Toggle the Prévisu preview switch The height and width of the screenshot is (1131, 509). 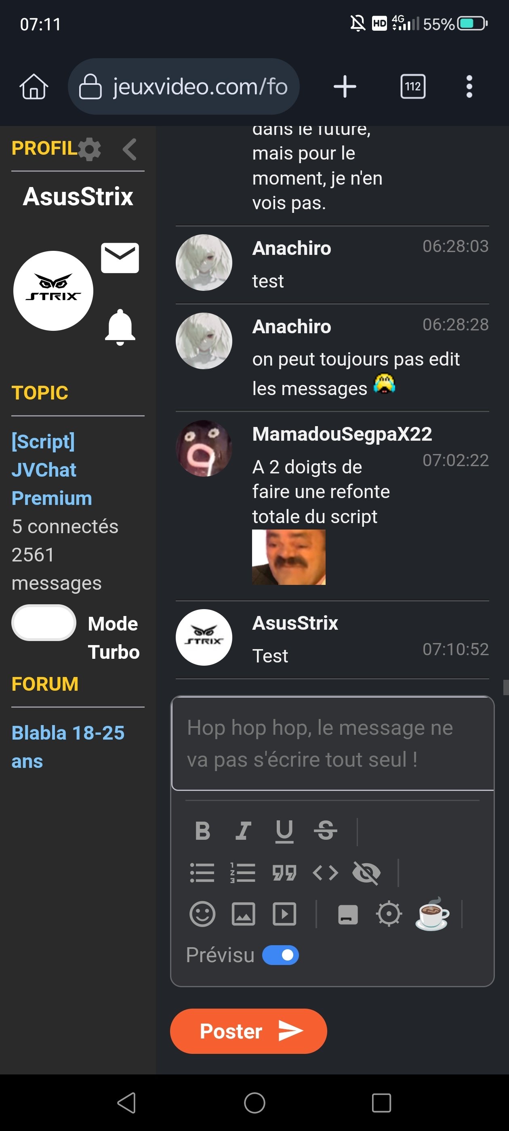pos(280,955)
